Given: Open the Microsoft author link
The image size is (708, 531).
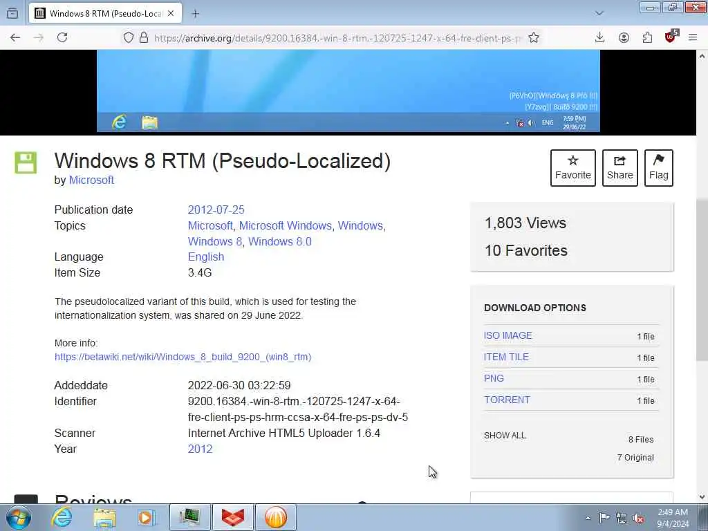Looking at the screenshot, I should click(x=91, y=180).
